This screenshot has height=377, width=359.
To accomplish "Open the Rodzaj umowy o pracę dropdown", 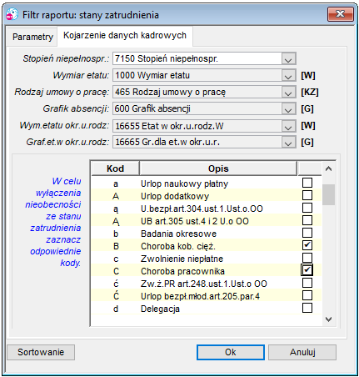I will 288,93.
